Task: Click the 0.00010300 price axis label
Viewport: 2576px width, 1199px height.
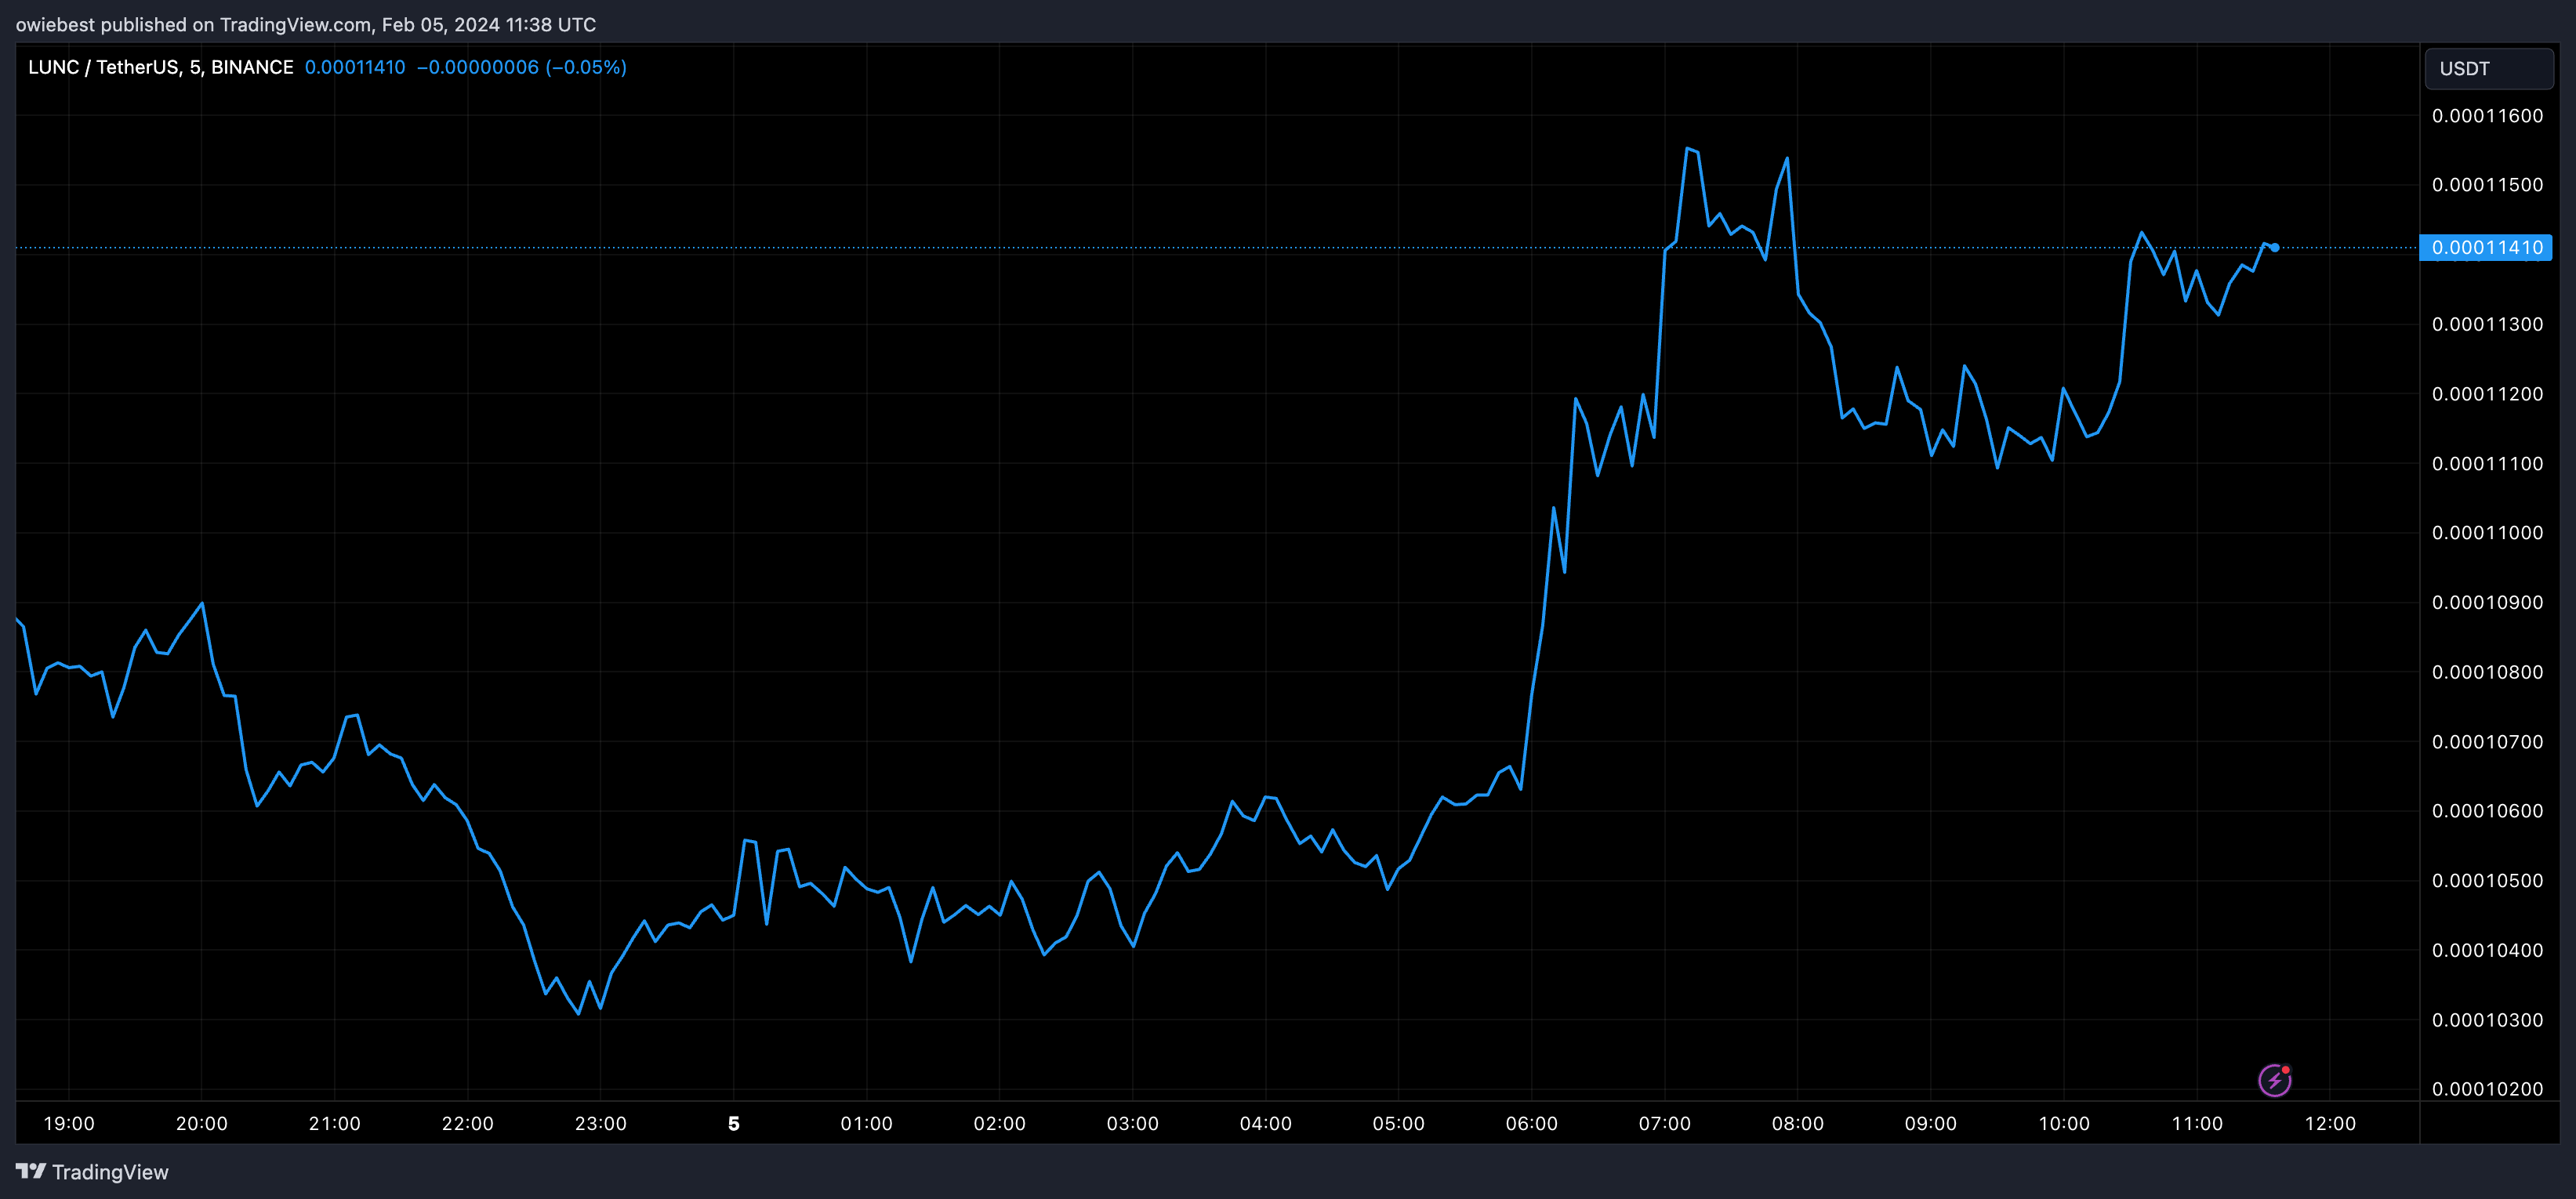Action: point(2487,1019)
